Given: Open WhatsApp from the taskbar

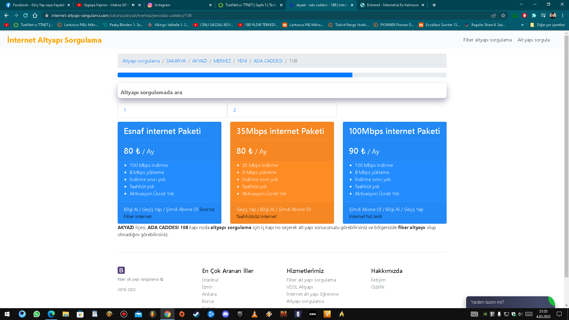Looking at the screenshot, I should [37, 314].
